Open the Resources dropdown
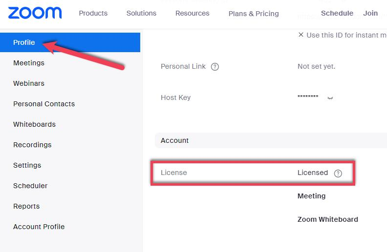The height and width of the screenshot is (252, 387). 192,13
